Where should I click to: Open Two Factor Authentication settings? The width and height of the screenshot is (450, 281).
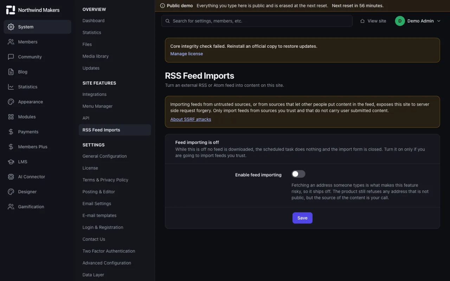click(109, 251)
